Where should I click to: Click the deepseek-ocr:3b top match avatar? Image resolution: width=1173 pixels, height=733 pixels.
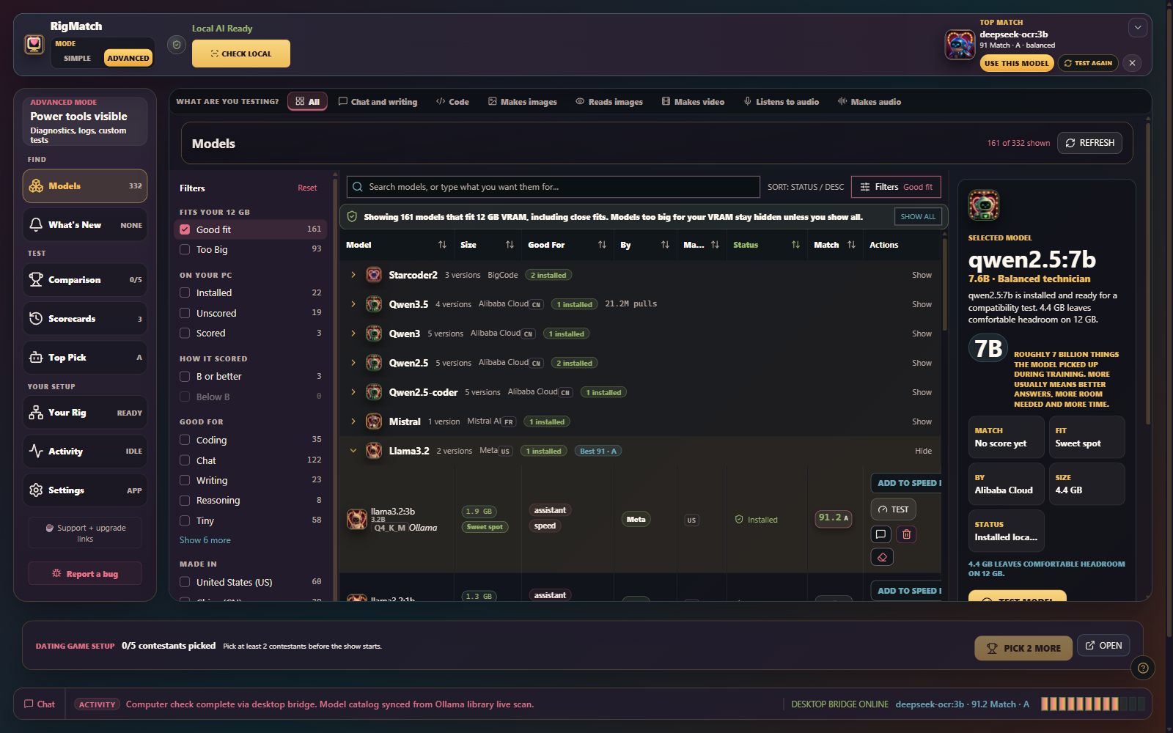[x=960, y=45]
